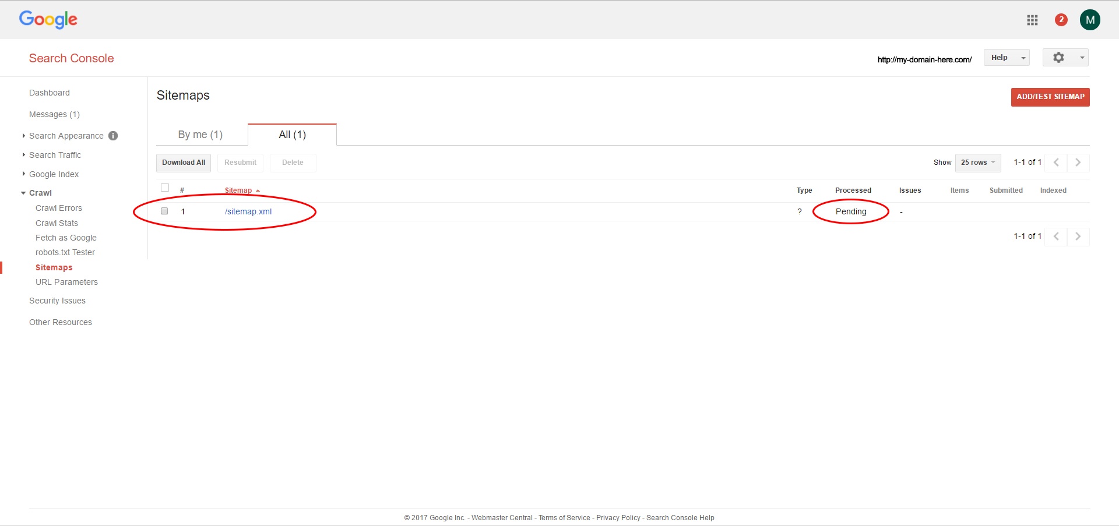Click the Delete button
The width and height of the screenshot is (1119, 526).
[293, 163]
